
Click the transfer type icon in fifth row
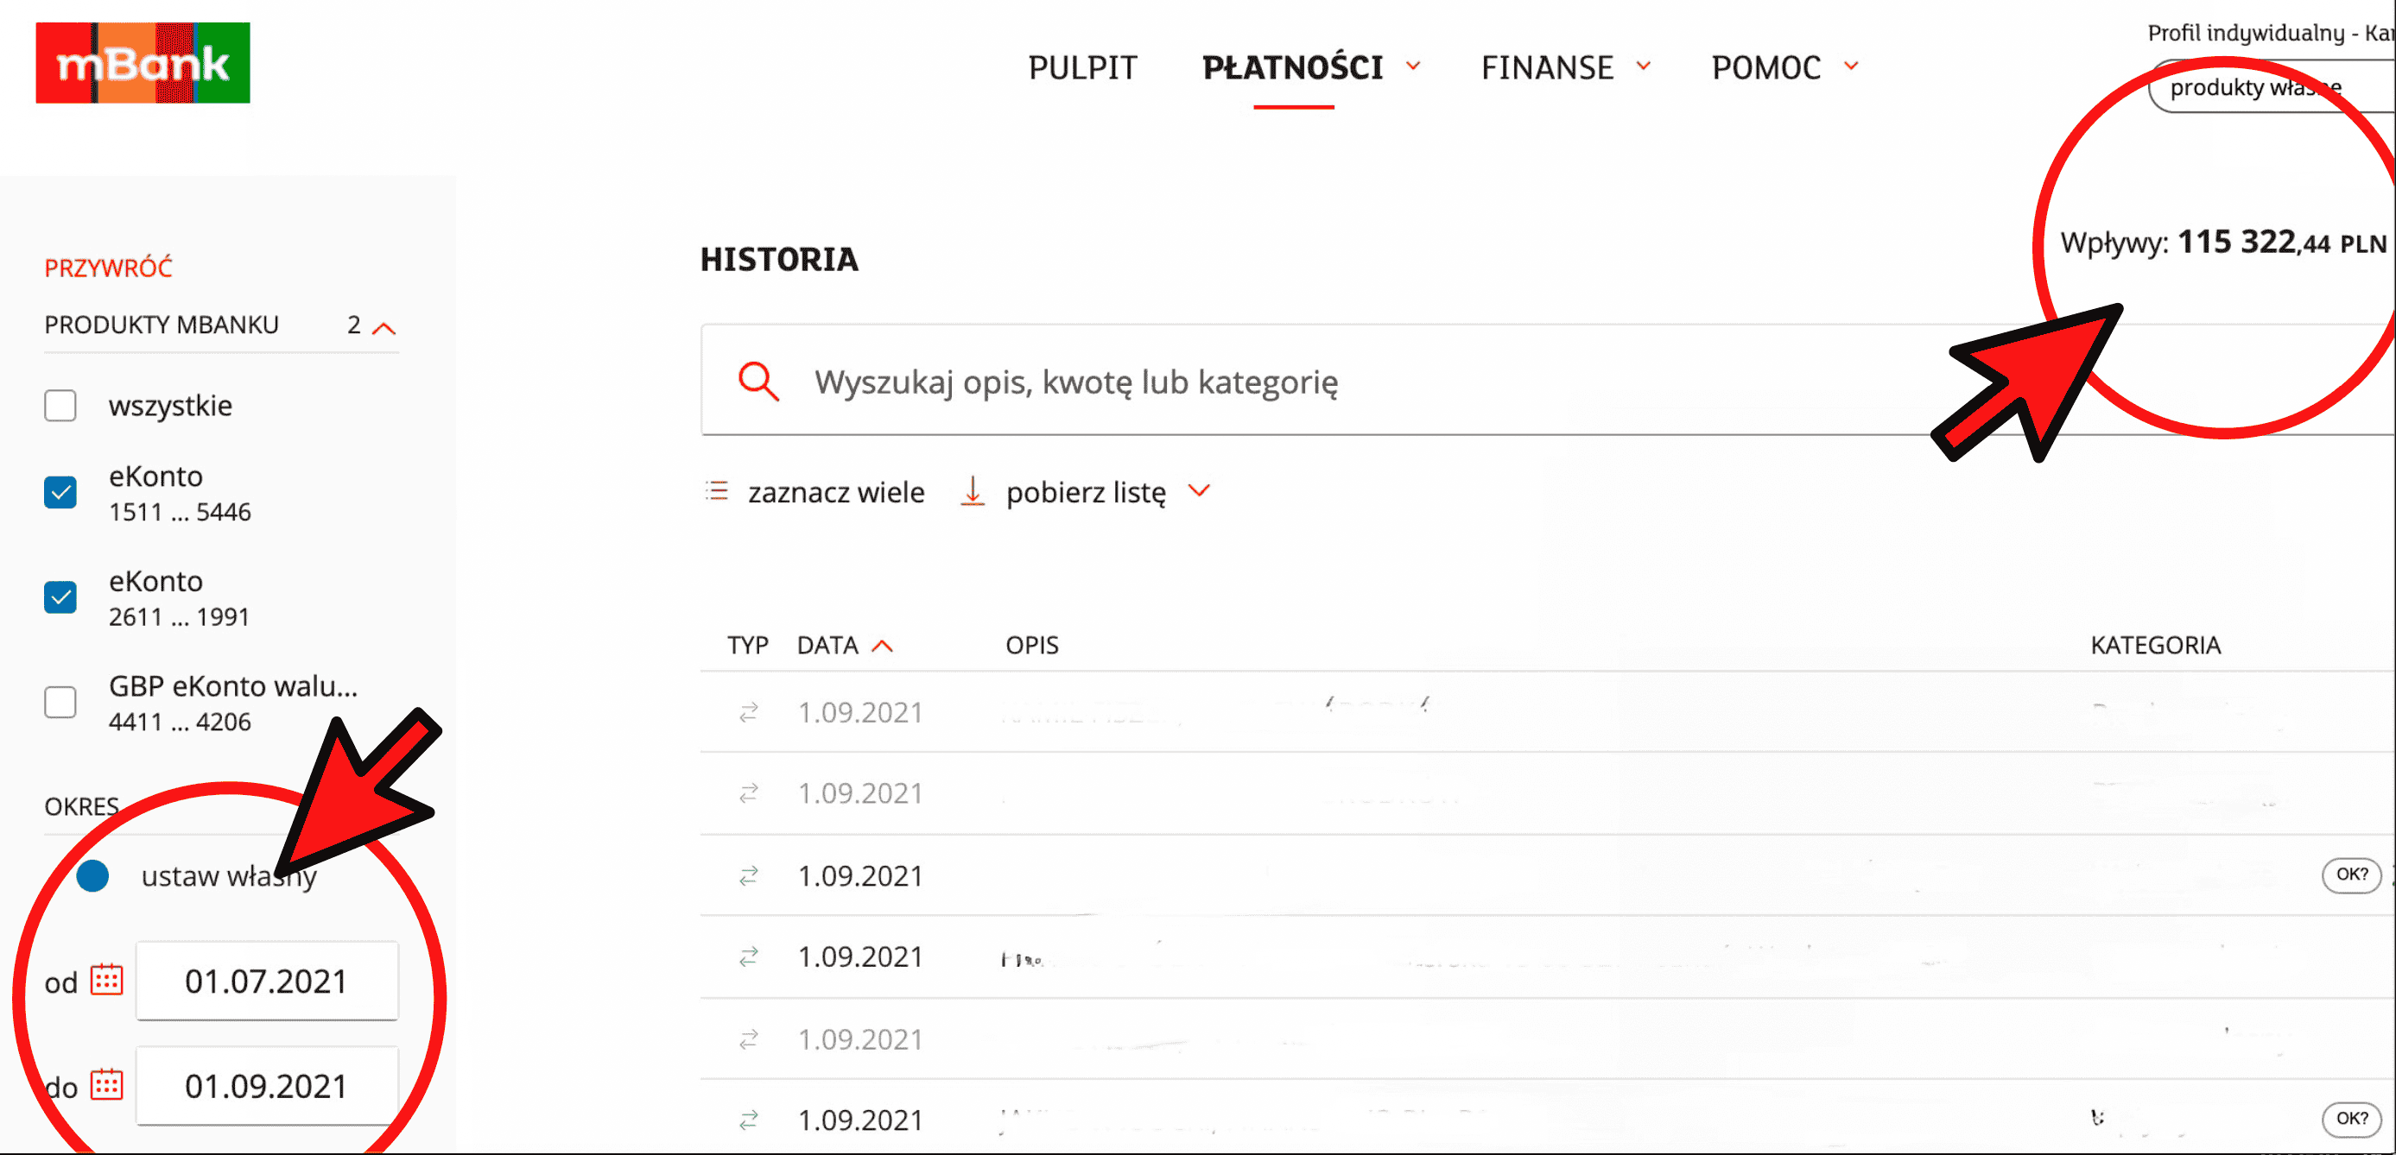(x=749, y=1038)
